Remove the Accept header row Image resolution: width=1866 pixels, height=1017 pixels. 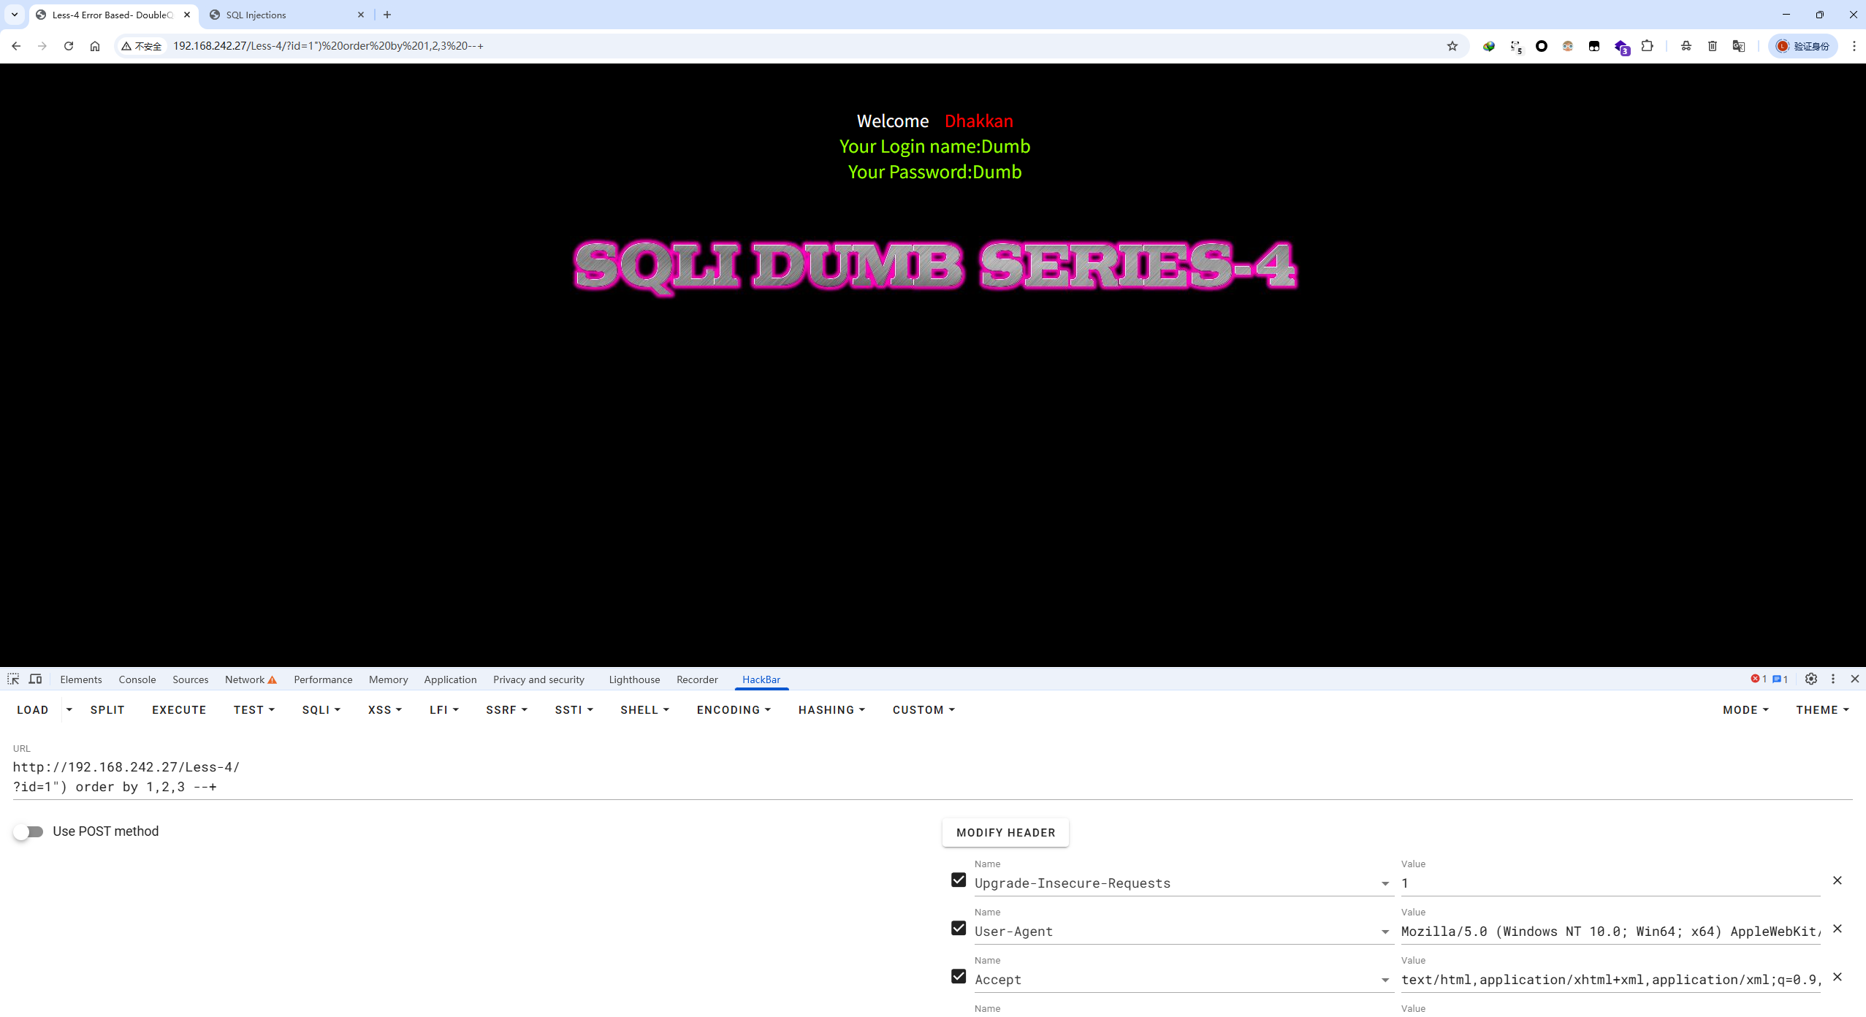[1838, 977]
